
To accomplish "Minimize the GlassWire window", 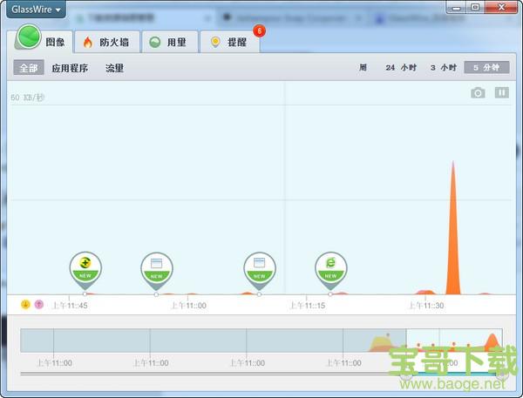I will tap(457, 7).
